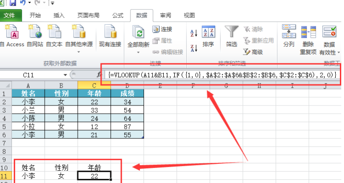Open the Name Box dropdown arrow
344x183 pixels.
65,75
